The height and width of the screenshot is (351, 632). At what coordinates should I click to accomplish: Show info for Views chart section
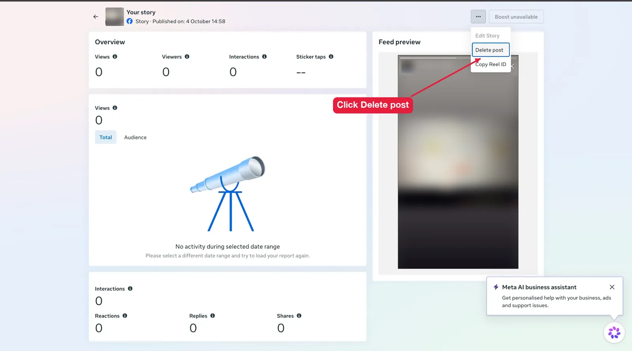(115, 108)
